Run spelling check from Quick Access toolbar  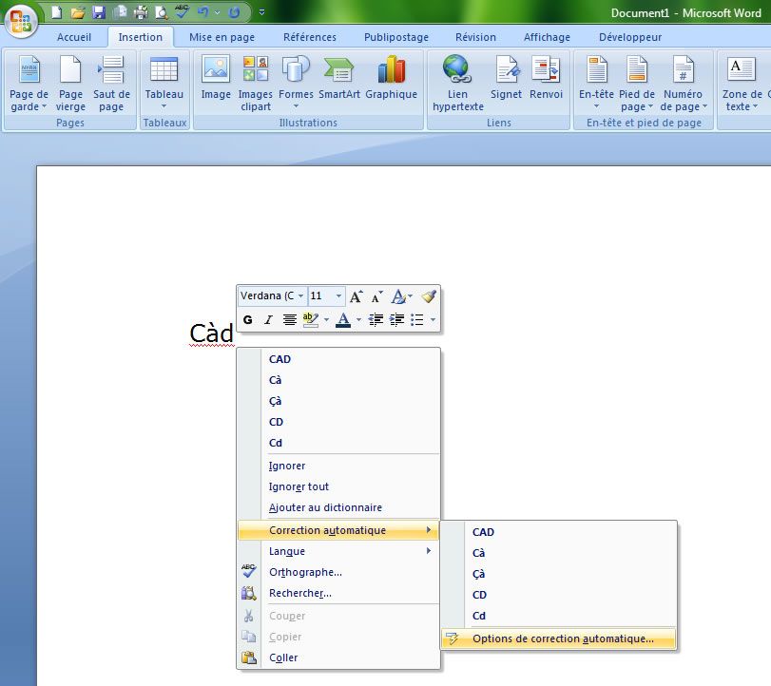point(183,11)
